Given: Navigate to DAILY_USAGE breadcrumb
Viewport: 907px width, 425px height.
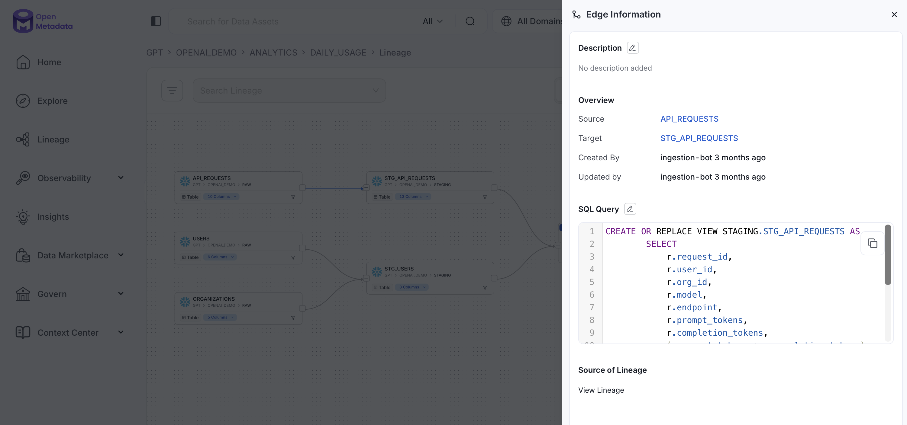Looking at the screenshot, I should (x=338, y=53).
